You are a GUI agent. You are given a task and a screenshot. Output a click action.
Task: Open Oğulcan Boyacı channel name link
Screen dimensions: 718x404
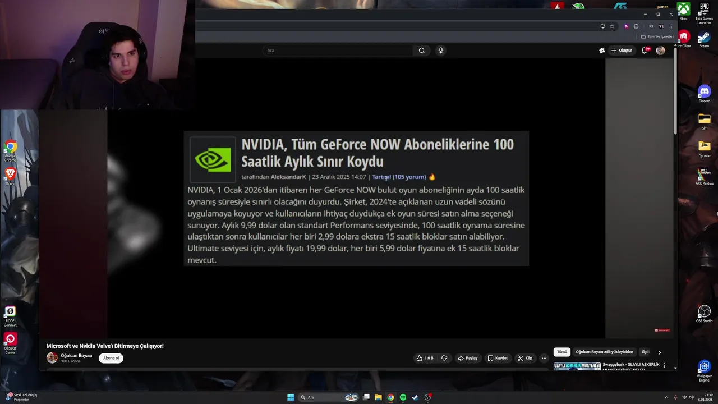(x=76, y=356)
